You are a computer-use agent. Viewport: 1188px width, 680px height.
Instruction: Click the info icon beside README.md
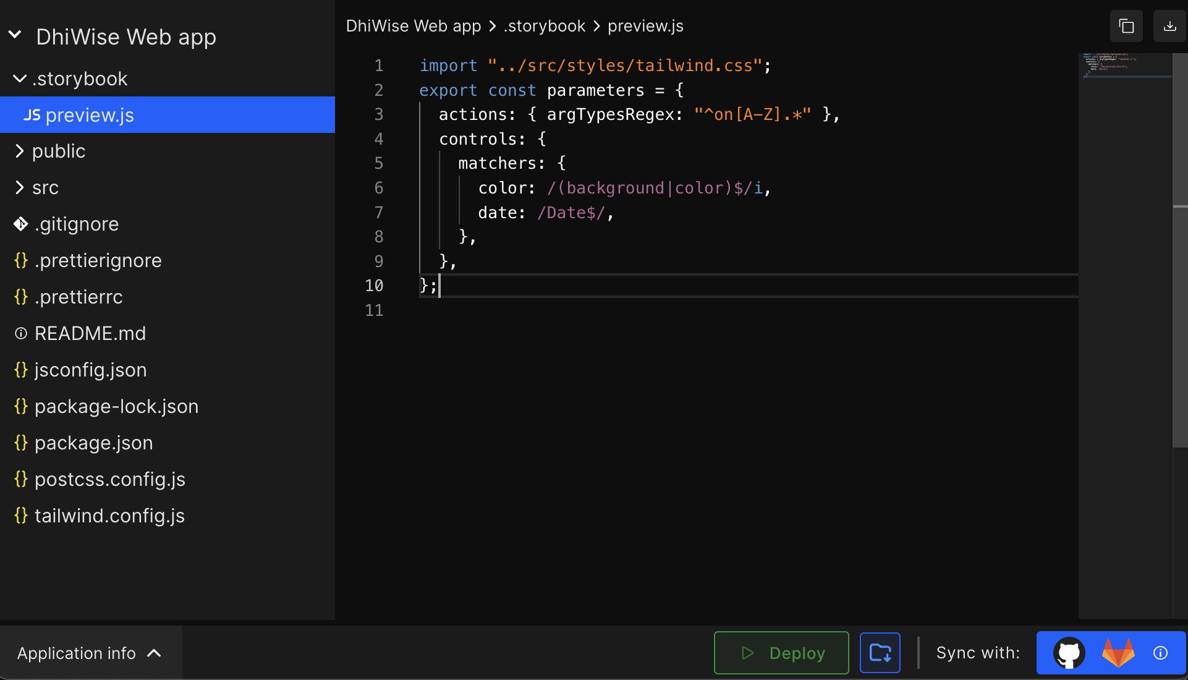point(21,333)
